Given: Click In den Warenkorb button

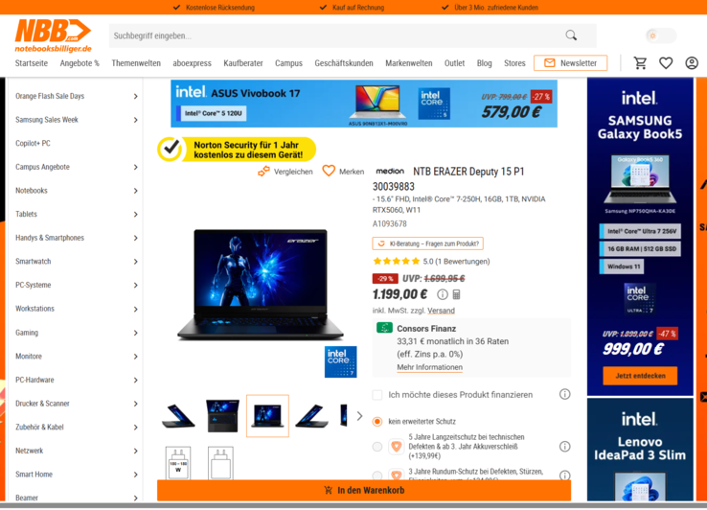Looking at the screenshot, I should [364, 490].
